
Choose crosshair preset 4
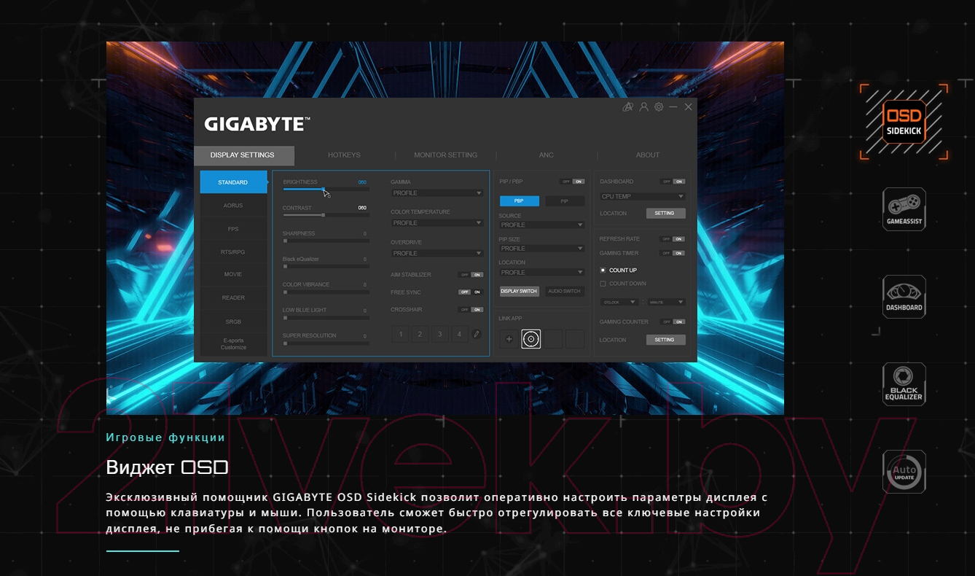(458, 335)
